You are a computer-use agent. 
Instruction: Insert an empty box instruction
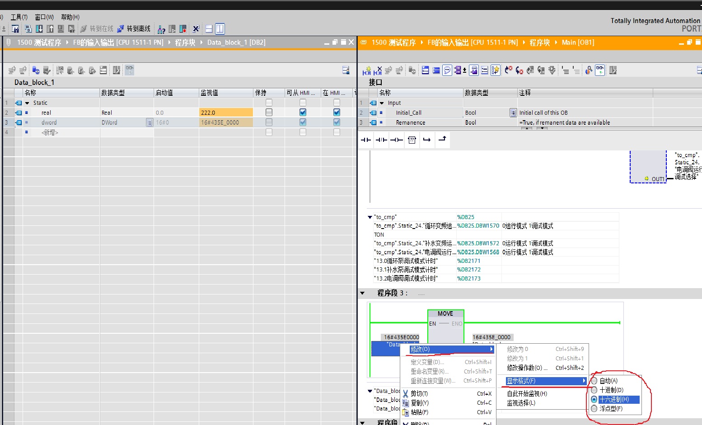click(412, 140)
